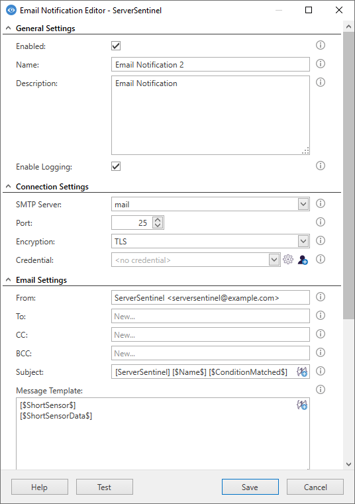This screenshot has width=355, height=504.
Task: Increase the Port value with up arrow
Action: (158, 220)
